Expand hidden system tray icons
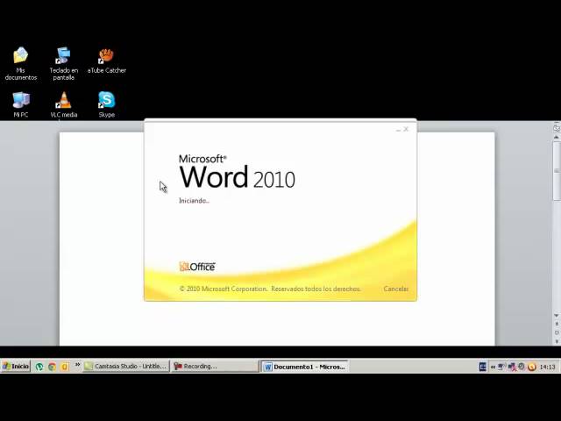Image resolution: width=561 pixels, height=421 pixels. [493, 367]
